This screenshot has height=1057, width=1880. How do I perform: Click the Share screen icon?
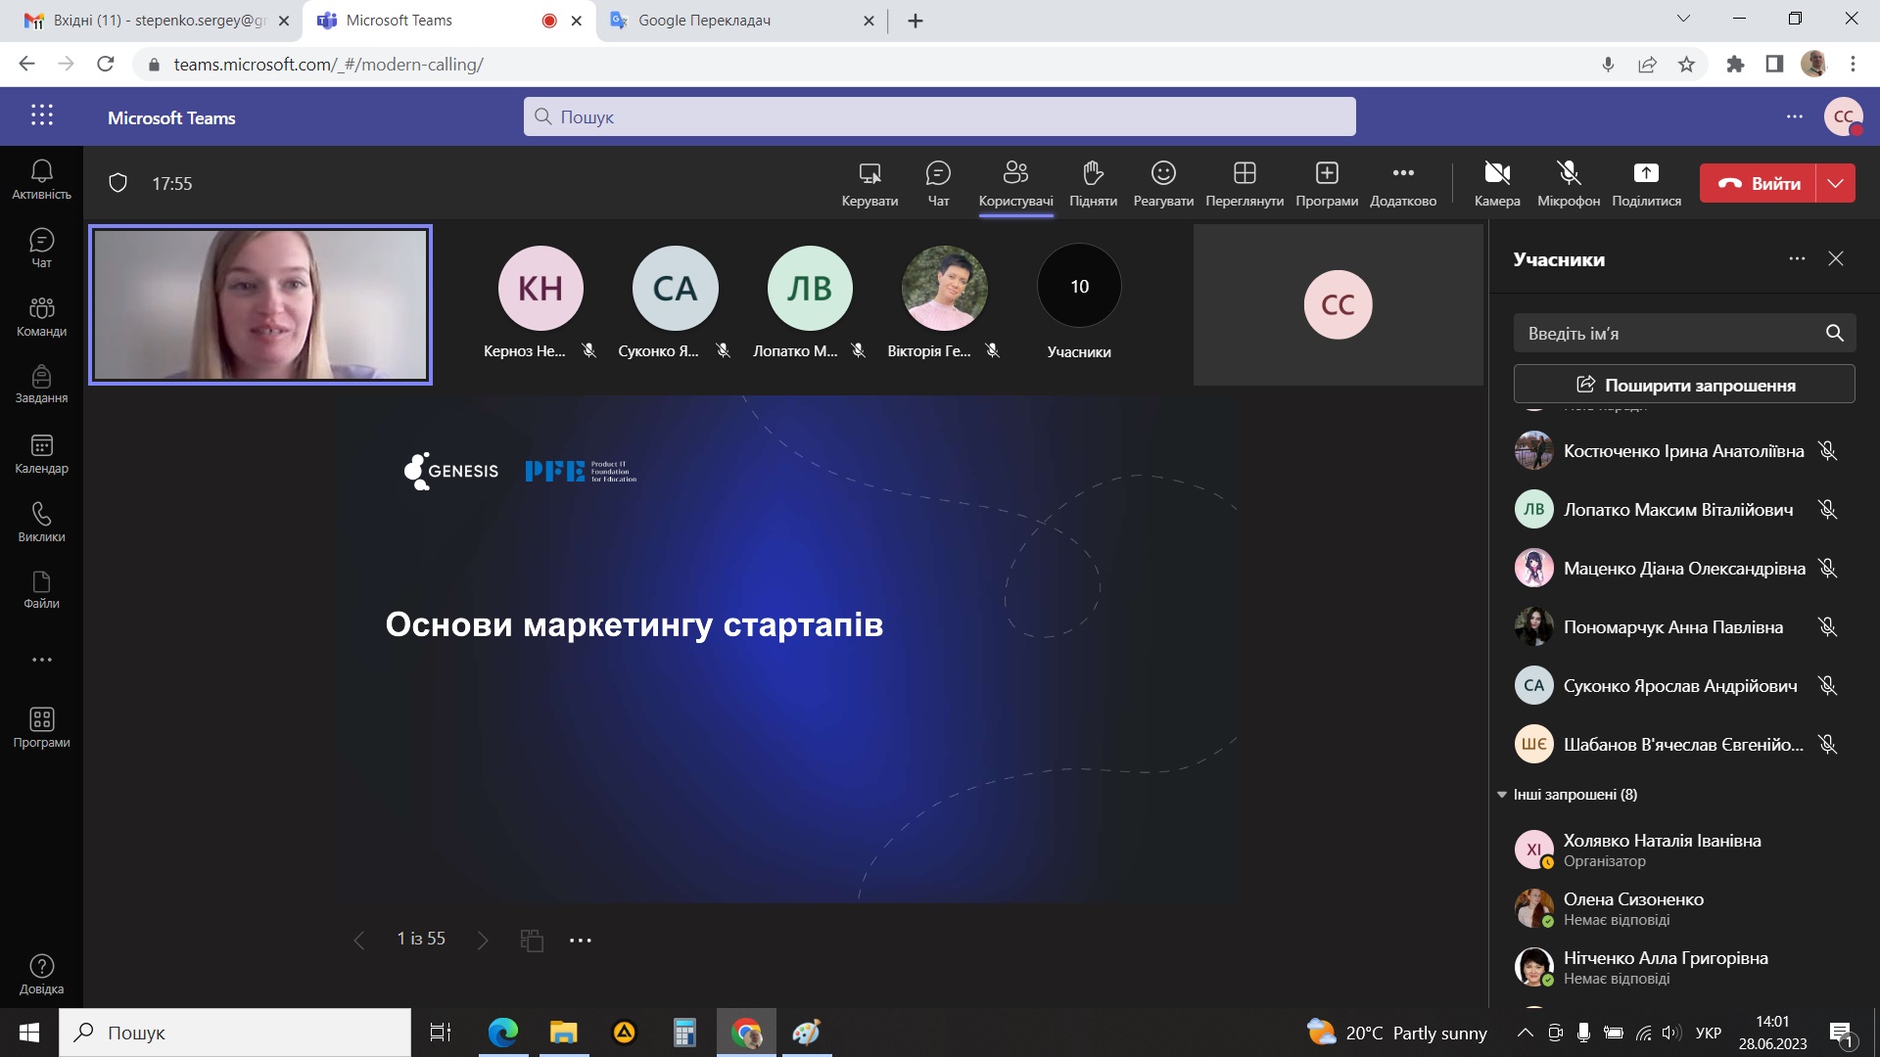[1645, 183]
